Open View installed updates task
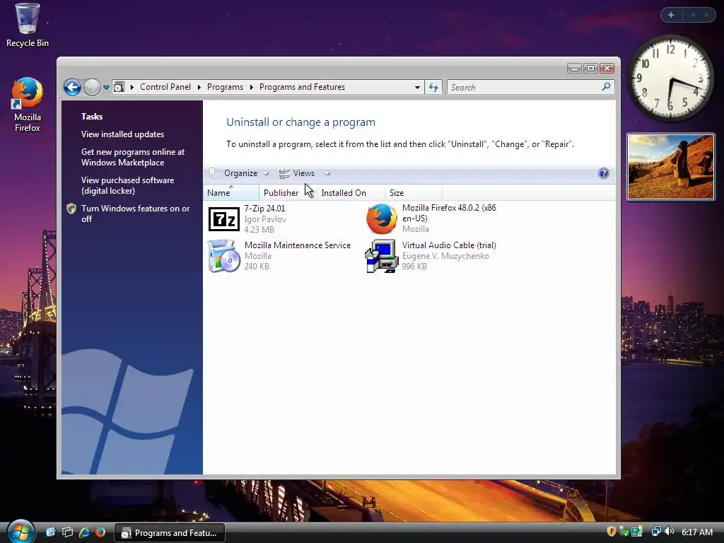 pos(122,134)
